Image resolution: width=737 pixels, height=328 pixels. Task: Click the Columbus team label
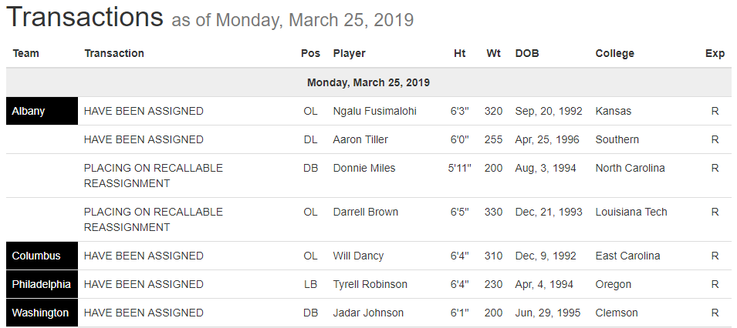36,256
